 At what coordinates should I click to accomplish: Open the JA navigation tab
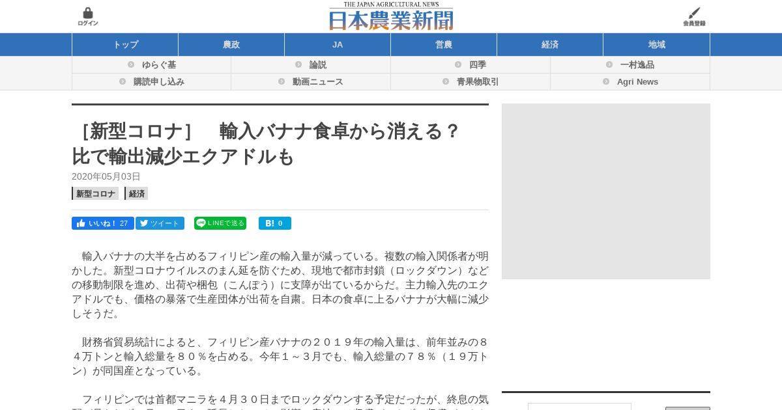pos(338,45)
